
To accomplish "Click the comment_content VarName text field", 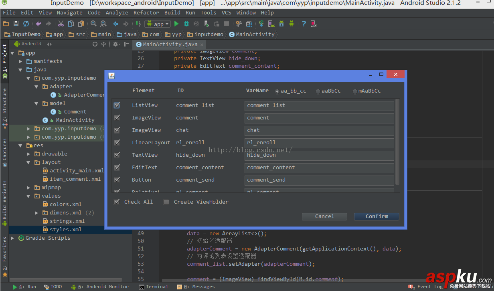I will (319, 168).
